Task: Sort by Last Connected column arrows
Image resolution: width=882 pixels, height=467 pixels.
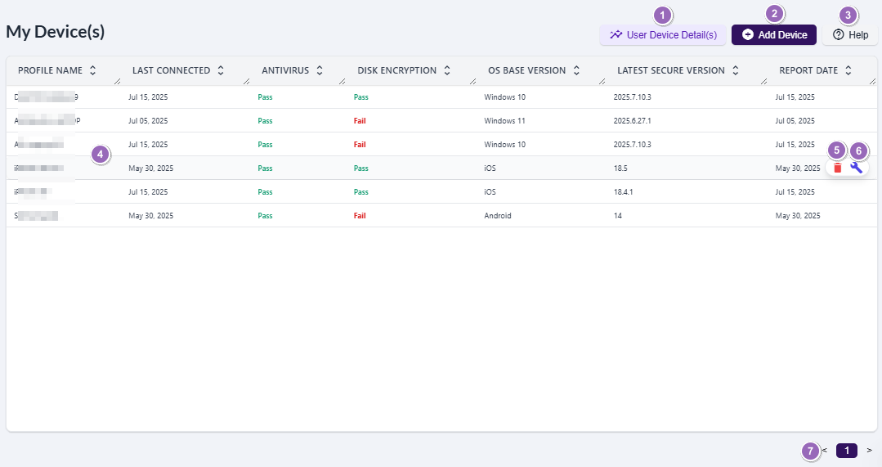Action: (221, 70)
